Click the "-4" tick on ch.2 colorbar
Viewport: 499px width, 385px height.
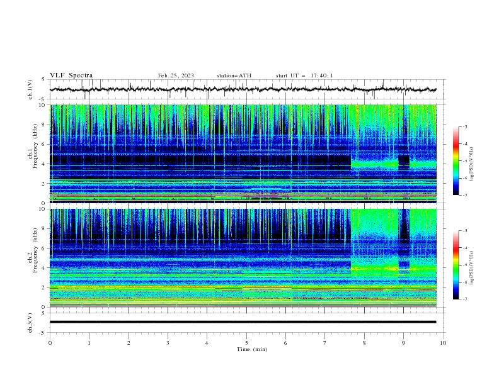point(464,248)
